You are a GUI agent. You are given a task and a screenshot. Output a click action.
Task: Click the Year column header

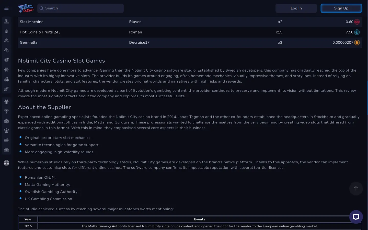28,219
